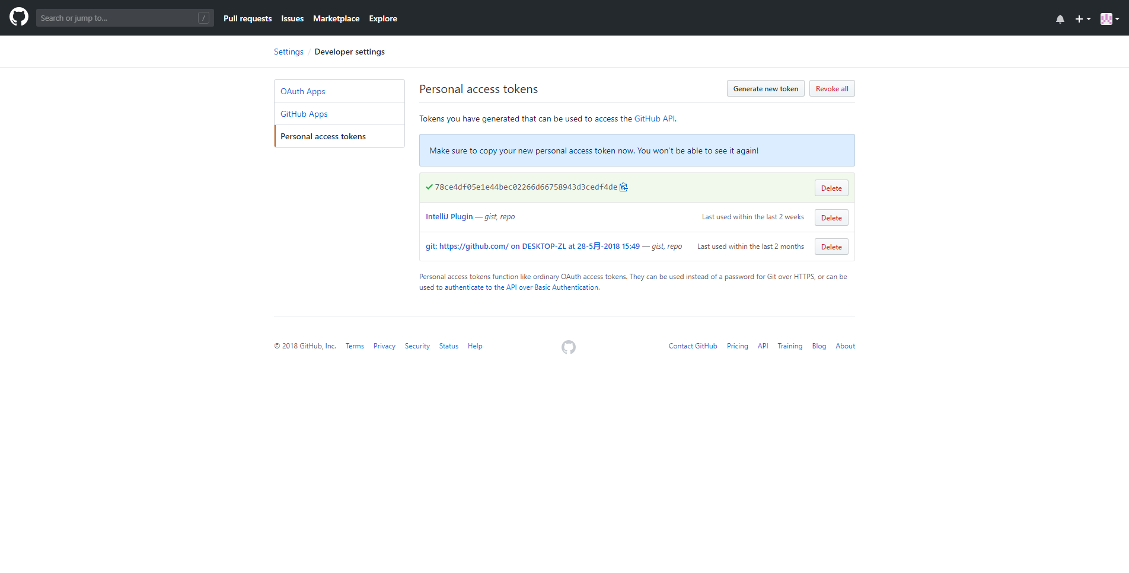
Task: Open the plus create-new dropdown
Action: (1083, 19)
